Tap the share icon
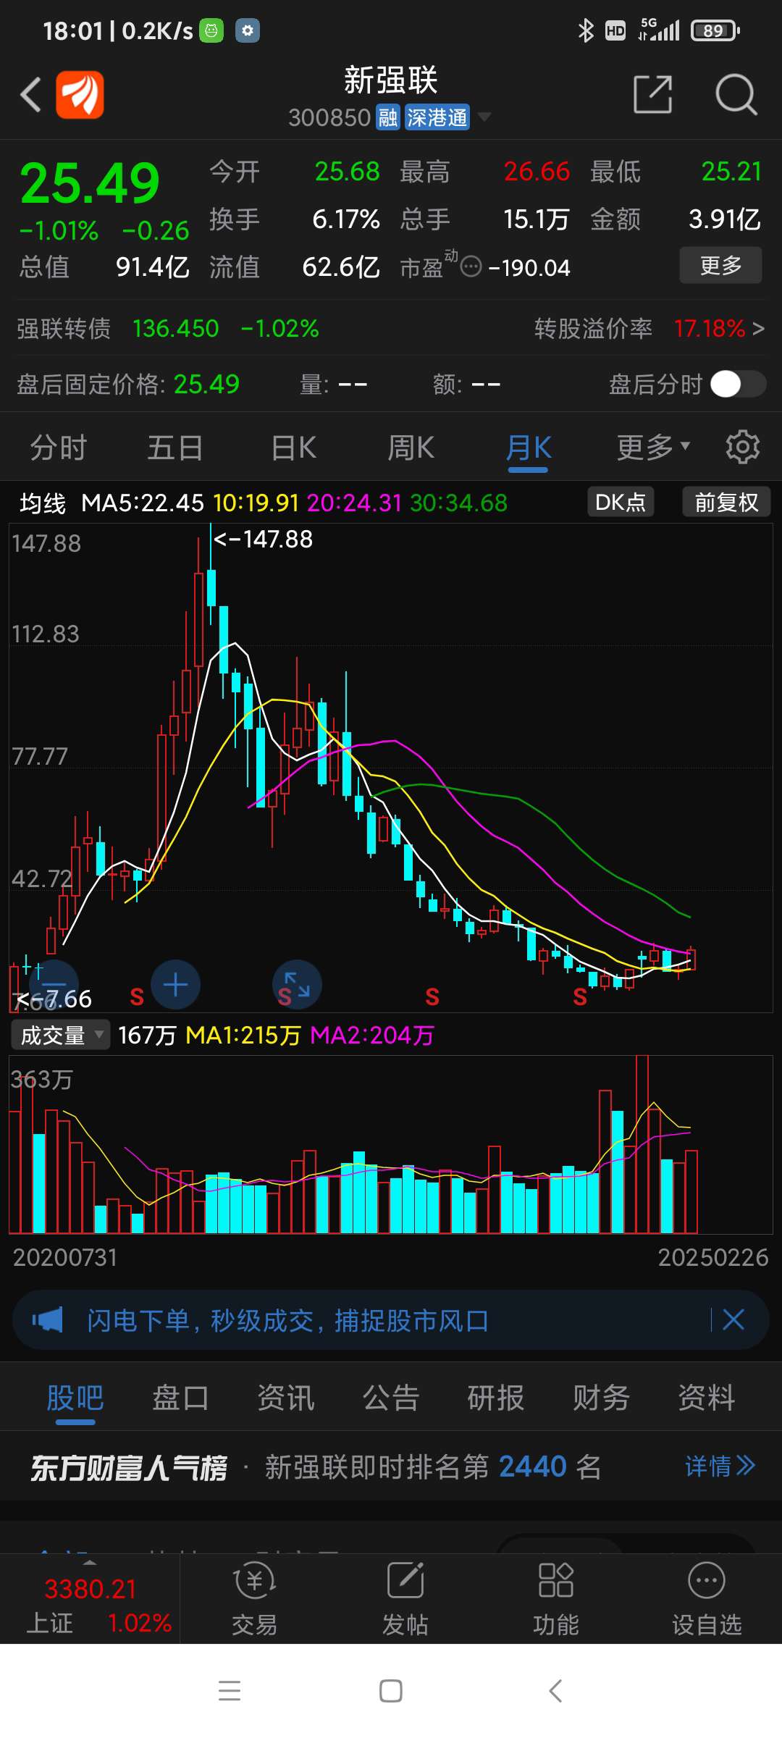Viewport: 782px width, 1738px height. coord(653,94)
